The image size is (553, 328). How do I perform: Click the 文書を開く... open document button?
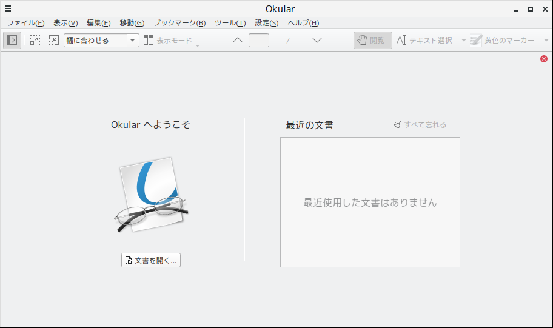click(x=151, y=260)
